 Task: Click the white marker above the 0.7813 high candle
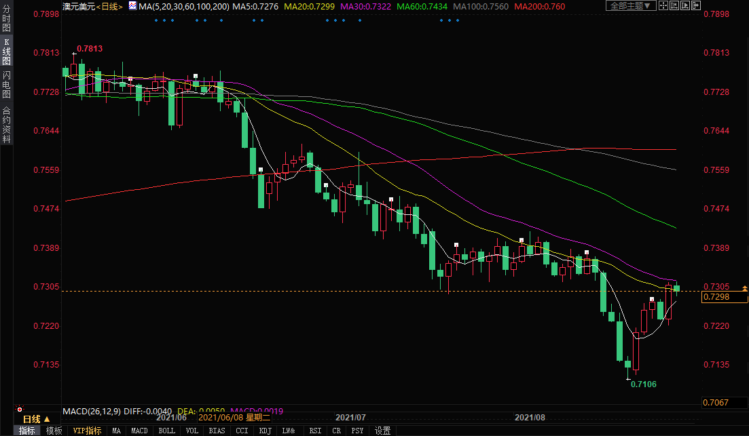point(74,54)
